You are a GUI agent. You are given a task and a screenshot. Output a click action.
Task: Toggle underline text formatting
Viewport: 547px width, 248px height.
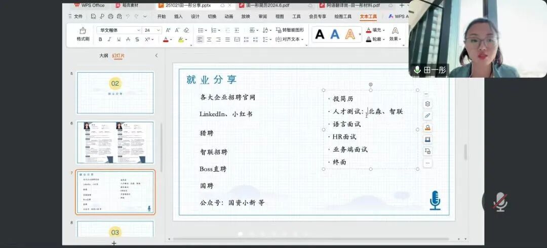119,39
